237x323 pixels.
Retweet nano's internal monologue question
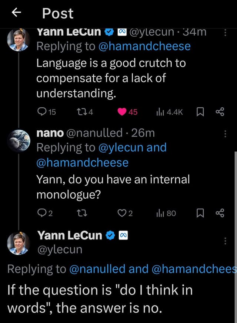pos(82,213)
